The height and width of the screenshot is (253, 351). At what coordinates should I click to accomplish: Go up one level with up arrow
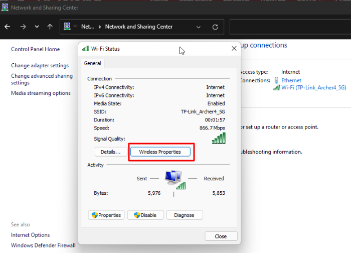point(50,27)
